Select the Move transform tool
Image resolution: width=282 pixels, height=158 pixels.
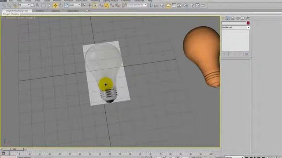55,6
